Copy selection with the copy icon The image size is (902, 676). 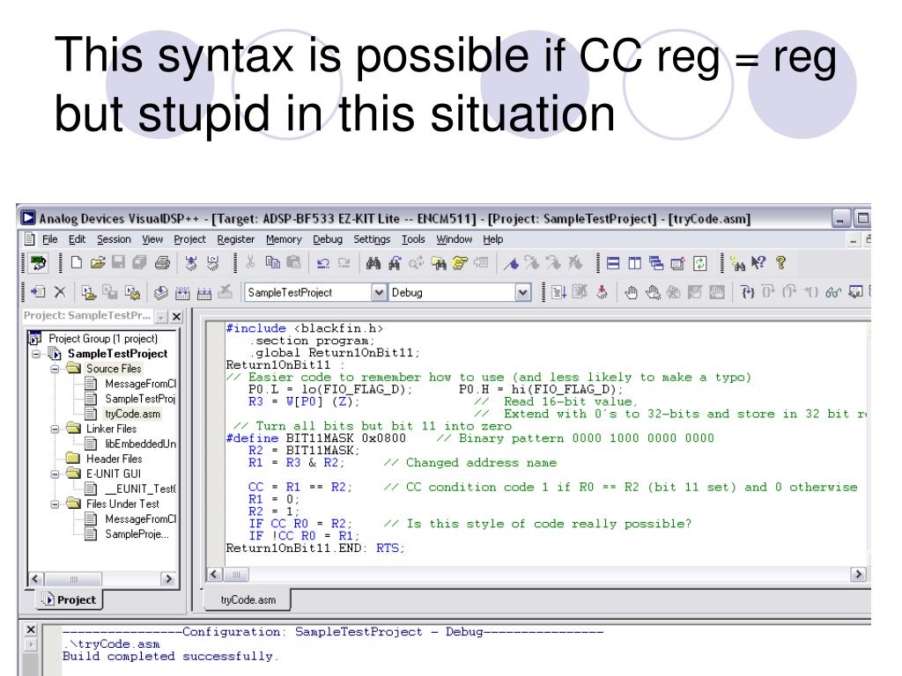tap(273, 262)
